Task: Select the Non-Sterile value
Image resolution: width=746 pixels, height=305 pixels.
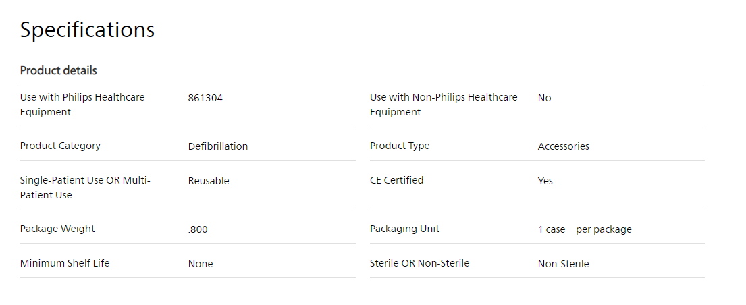Action: (x=563, y=264)
